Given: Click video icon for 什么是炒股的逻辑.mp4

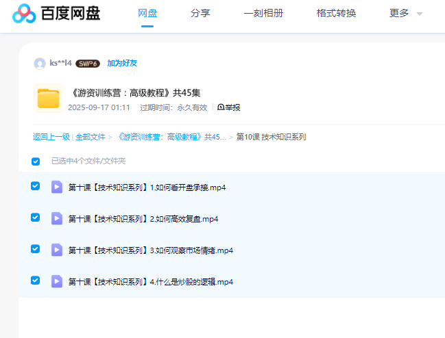Looking at the screenshot, I should [x=57, y=281].
